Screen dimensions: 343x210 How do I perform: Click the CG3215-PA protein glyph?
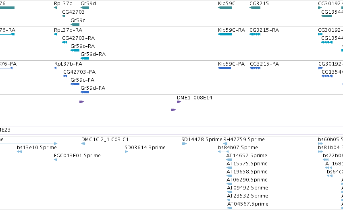tap(255, 68)
